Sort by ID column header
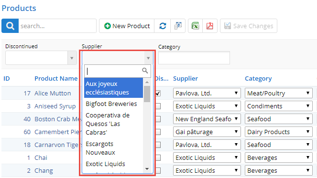317x178 pixels. coord(7,79)
